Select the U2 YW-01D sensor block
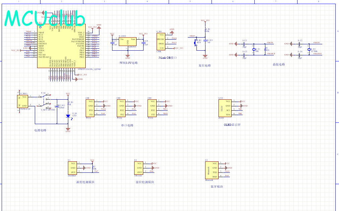The width and height of the screenshot is (339, 211). [139, 168]
